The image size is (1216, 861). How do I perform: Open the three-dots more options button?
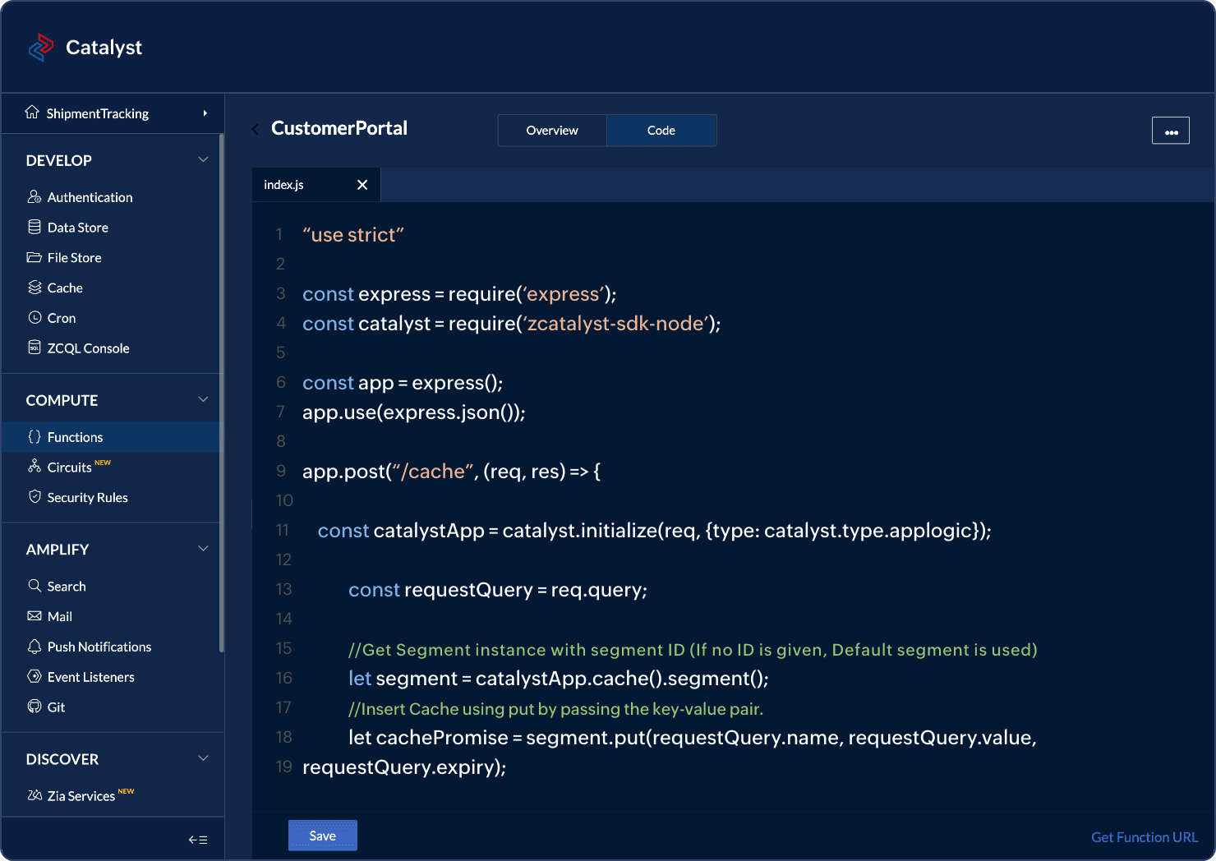point(1171,131)
